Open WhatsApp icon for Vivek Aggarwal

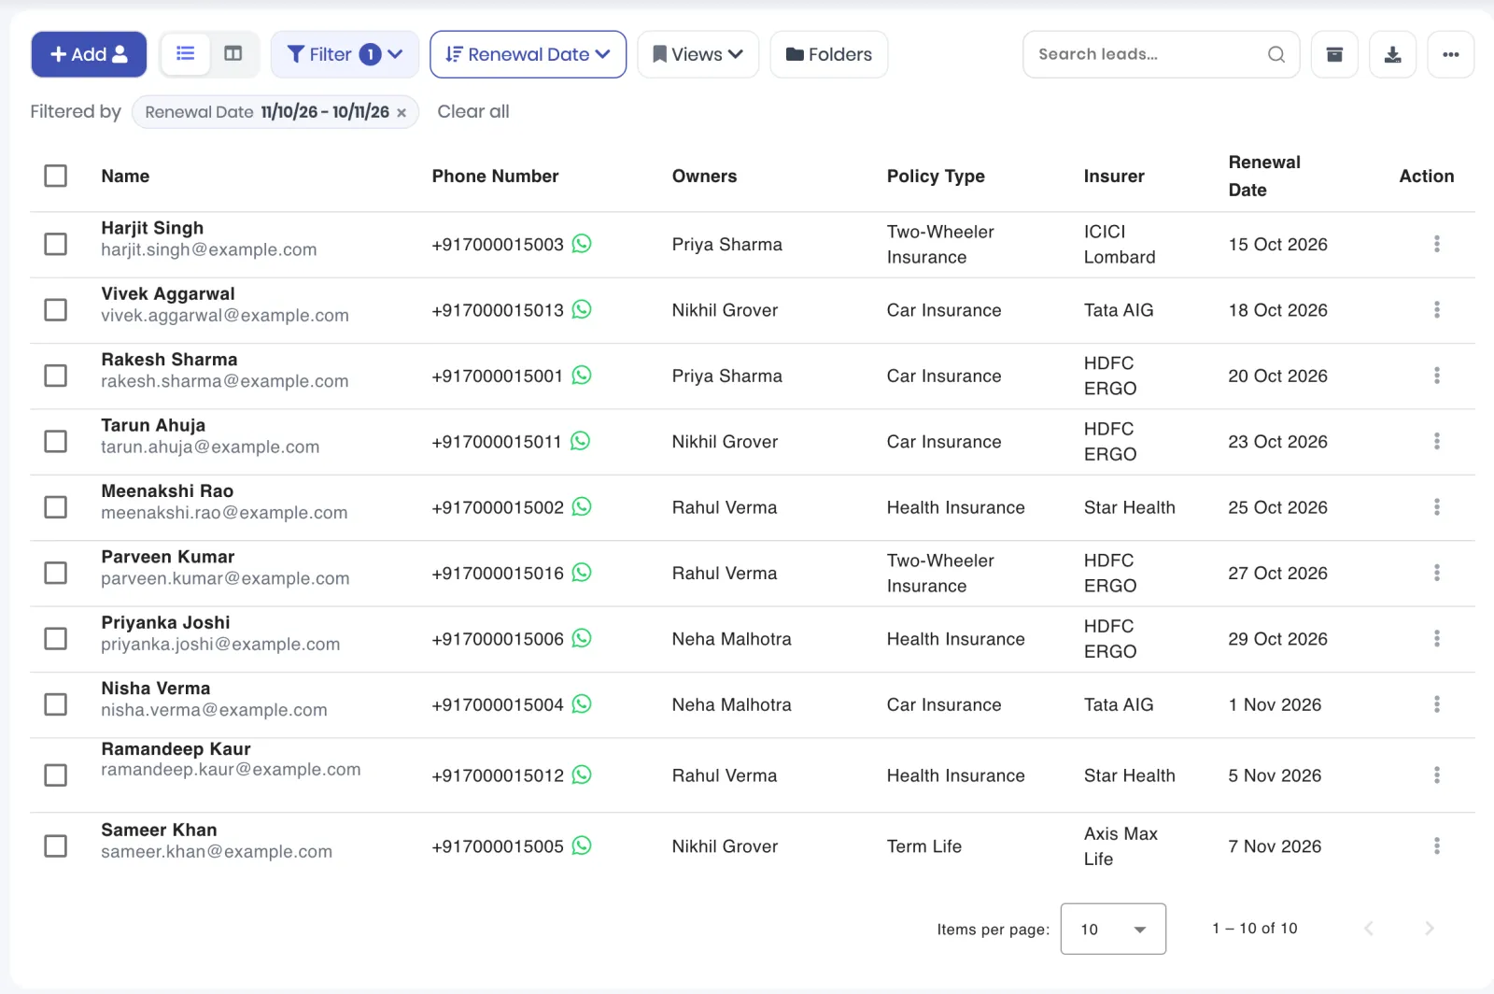[x=582, y=309]
